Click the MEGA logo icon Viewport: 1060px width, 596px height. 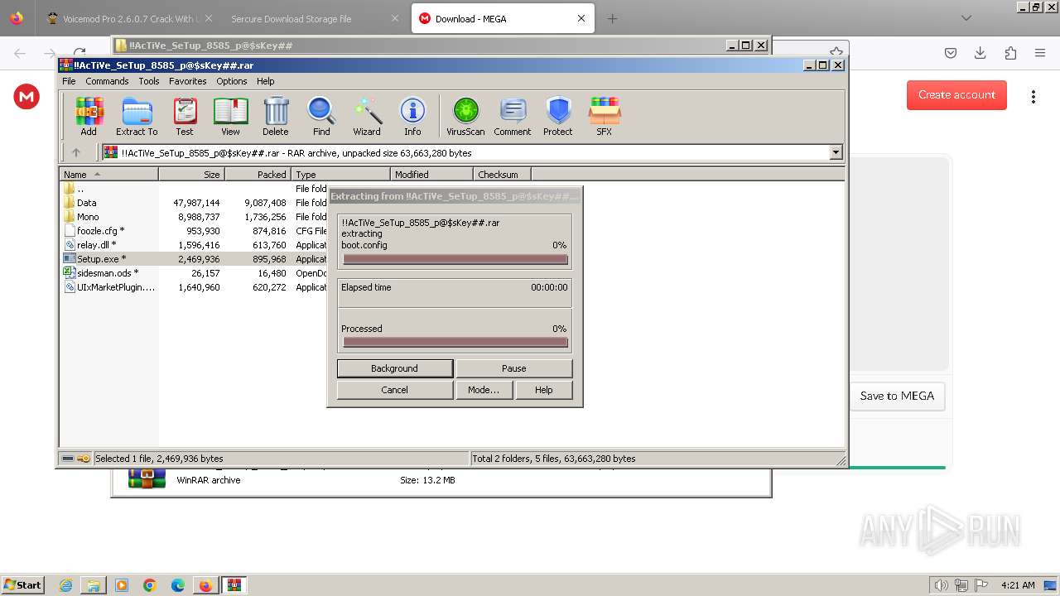(26, 97)
